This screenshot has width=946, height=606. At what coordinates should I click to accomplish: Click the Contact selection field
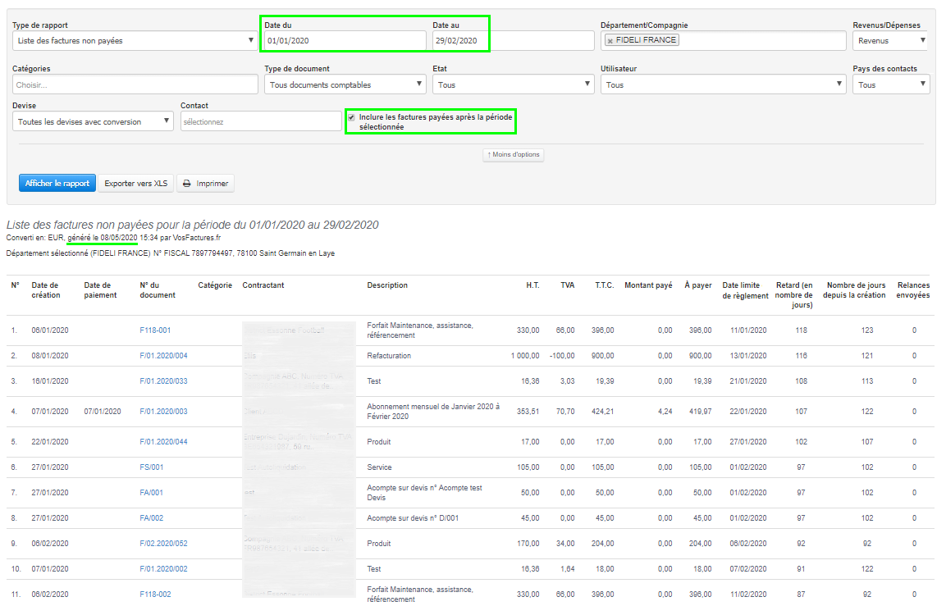click(x=260, y=121)
